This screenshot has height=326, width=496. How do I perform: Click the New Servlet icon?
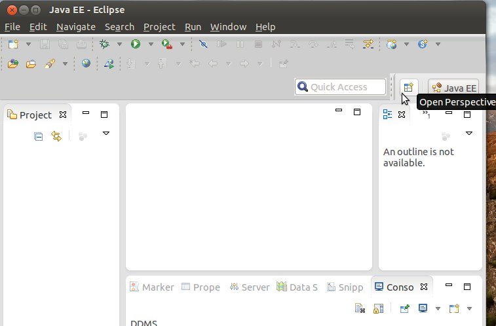click(423, 44)
